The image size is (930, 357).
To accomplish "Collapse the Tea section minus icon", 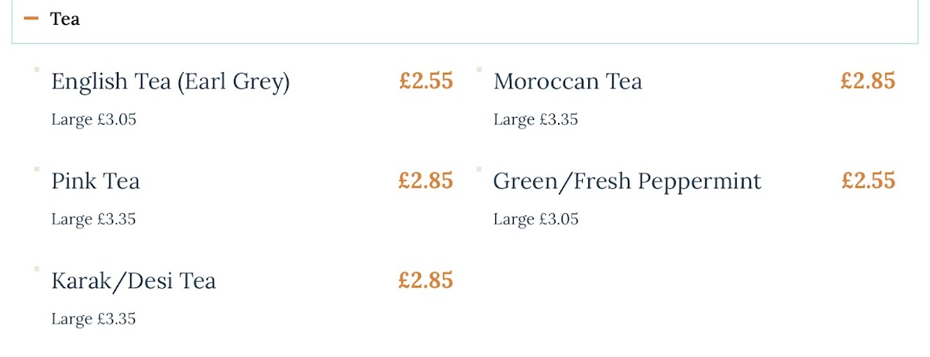I will [31, 19].
